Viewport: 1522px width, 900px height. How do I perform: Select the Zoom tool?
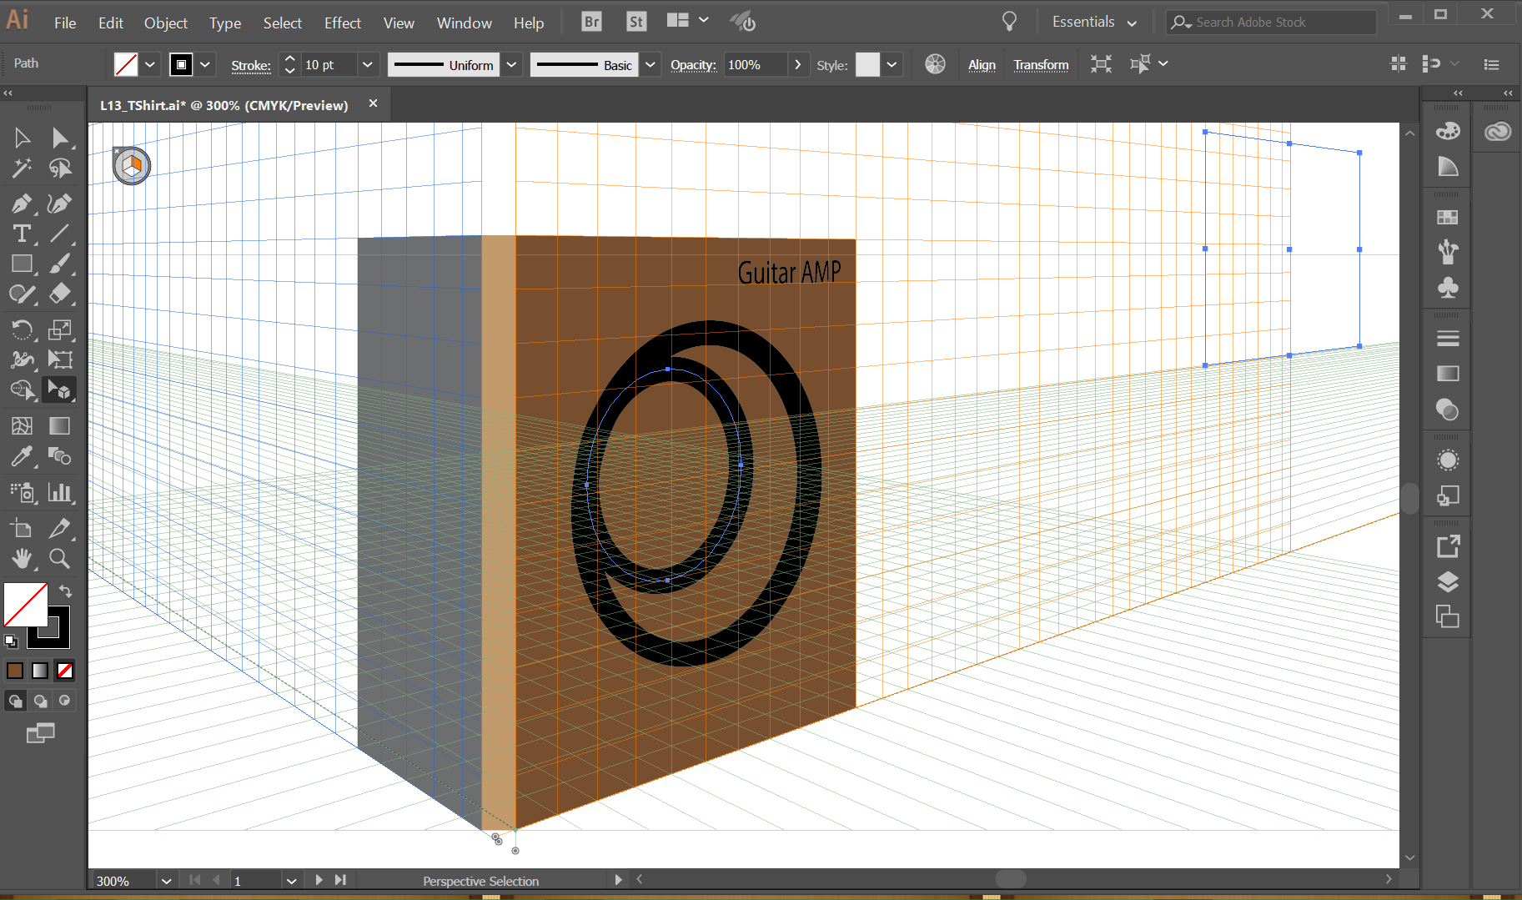[59, 559]
